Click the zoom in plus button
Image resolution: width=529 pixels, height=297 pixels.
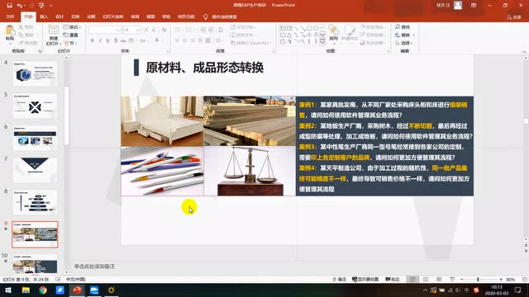coord(501,279)
